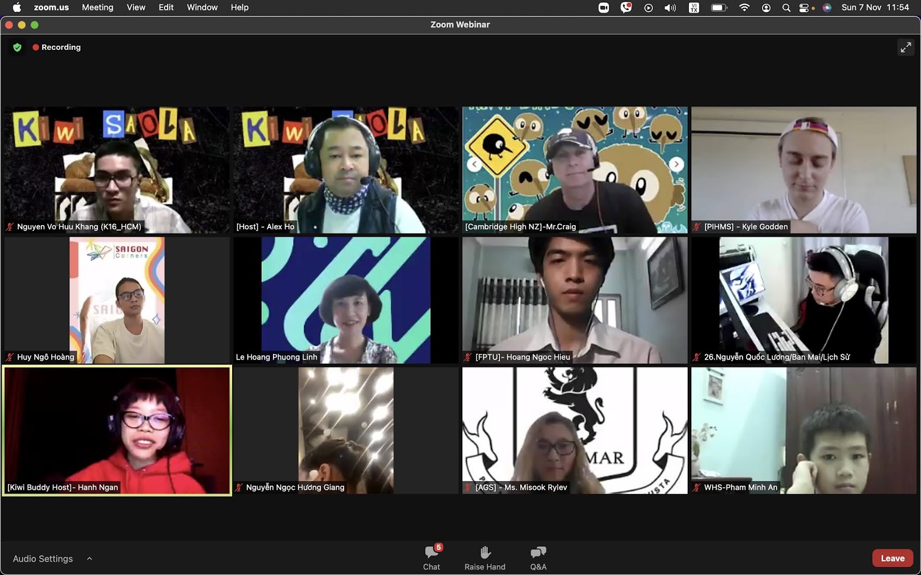Image resolution: width=921 pixels, height=575 pixels.
Task: Open Spotlight search
Action: click(786, 8)
